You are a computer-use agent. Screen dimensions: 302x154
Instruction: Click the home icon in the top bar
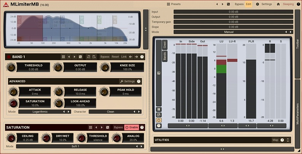click(278, 4)
